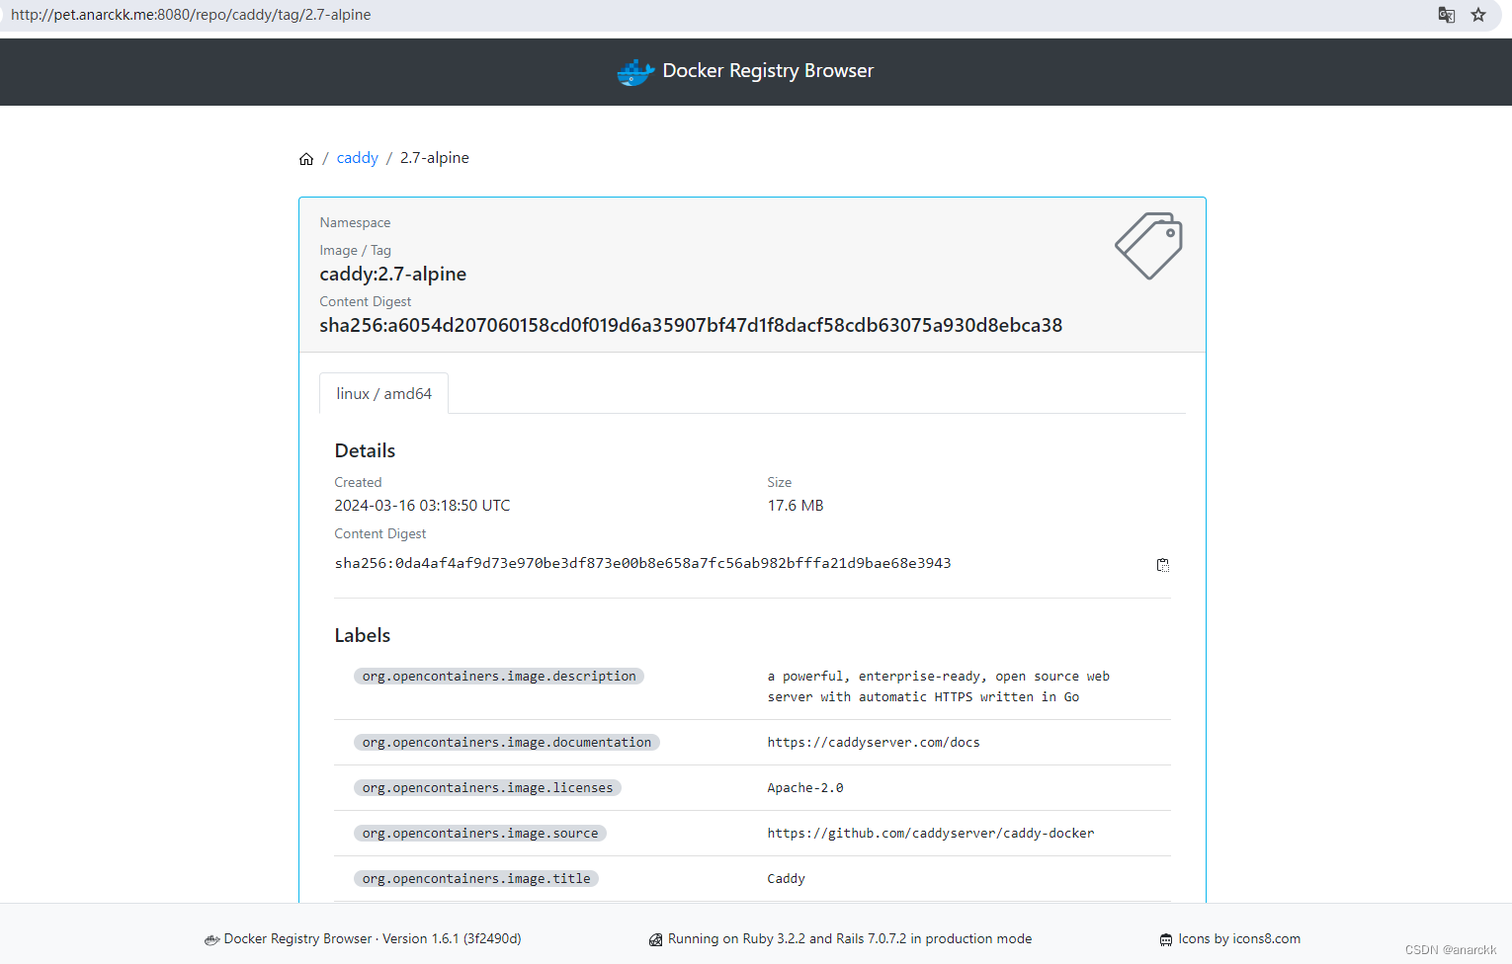Click the Docker whale icon in the footer
The height and width of the screenshot is (964, 1512).
212,939
